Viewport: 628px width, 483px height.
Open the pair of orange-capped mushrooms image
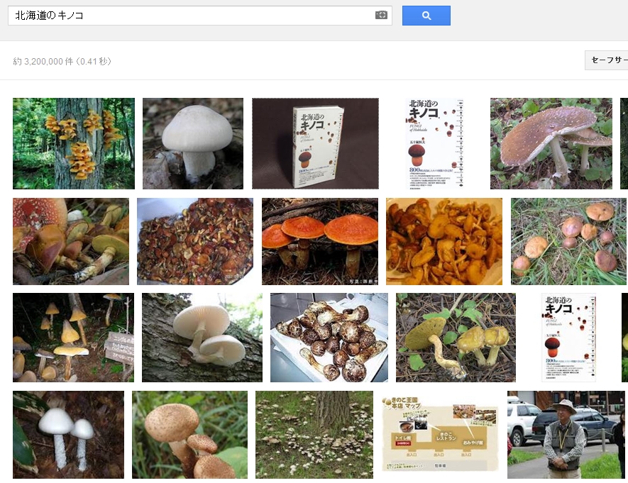pyautogui.click(x=320, y=241)
